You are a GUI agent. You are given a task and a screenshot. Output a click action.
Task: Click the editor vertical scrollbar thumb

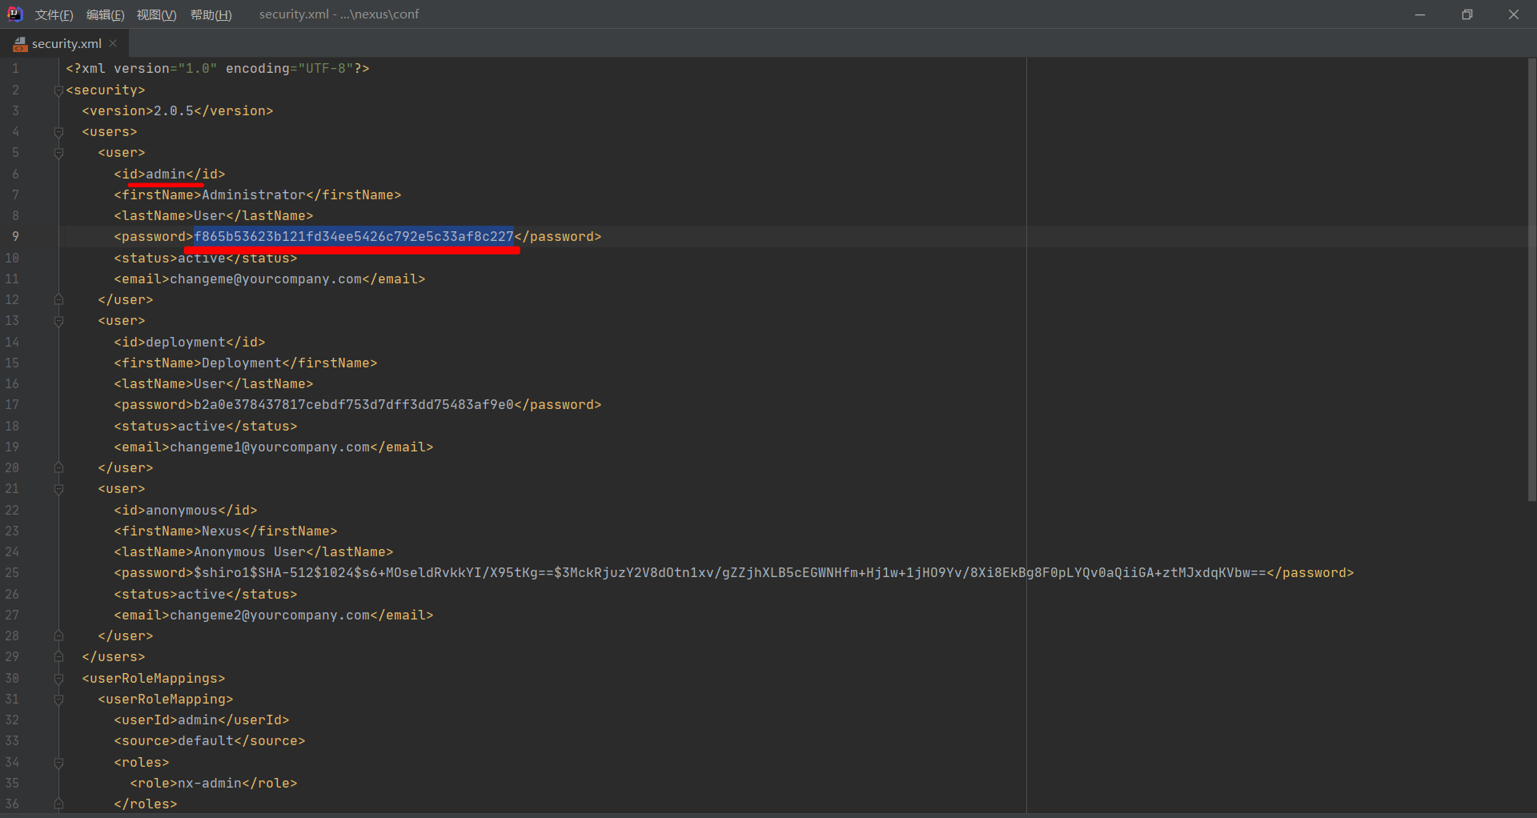[1531, 279]
